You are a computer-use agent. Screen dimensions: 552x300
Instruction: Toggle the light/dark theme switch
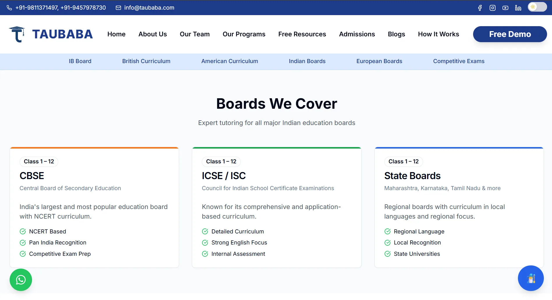pyautogui.click(x=537, y=7)
